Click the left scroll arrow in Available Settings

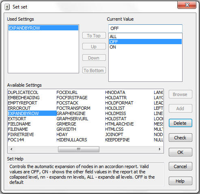(11, 149)
